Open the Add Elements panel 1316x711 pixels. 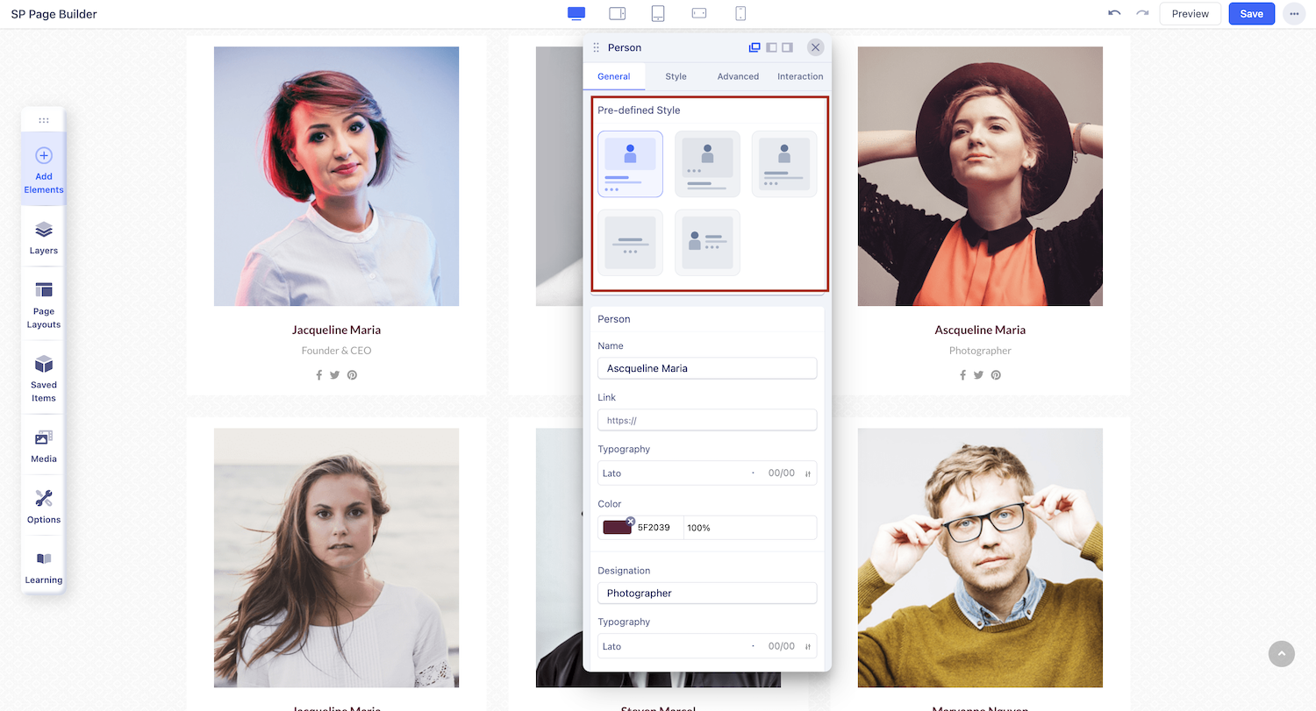tap(44, 169)
